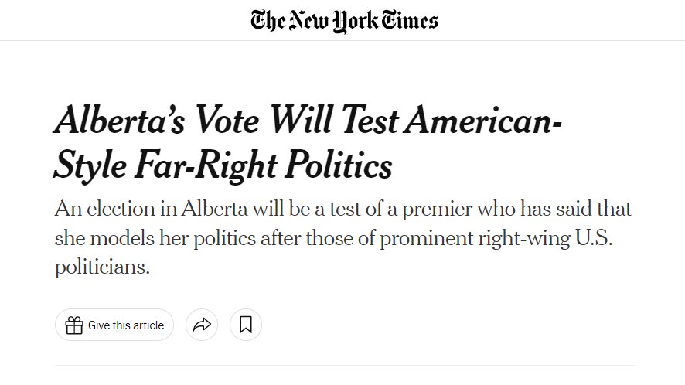Open the share arrow icon

202,325
